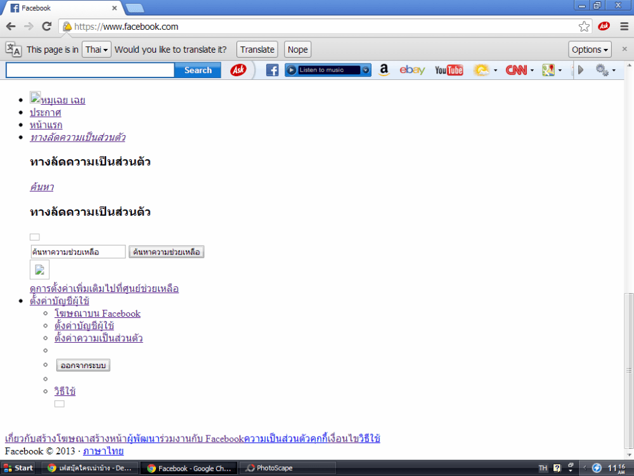Image resolution: width=634 pixels, height=476 pixels.
Task: Click the taskbar clock
Action: (x=617, y=468)
